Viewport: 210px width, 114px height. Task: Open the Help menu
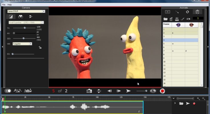(x=9, y=5)
